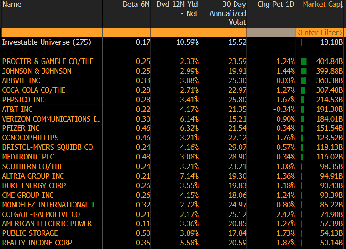Click PepsiCo market cap 214.53B
346x249 pixels.
[x=330, y=100]
